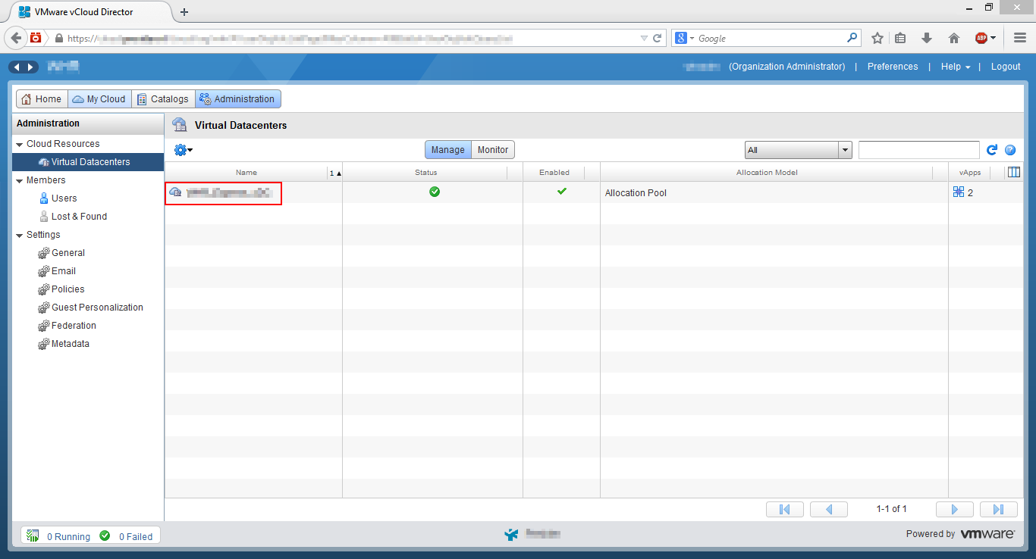This screenshot has height=559, width=1036.
Task: Sort by Name column header
Action: (x=246, y=173)
